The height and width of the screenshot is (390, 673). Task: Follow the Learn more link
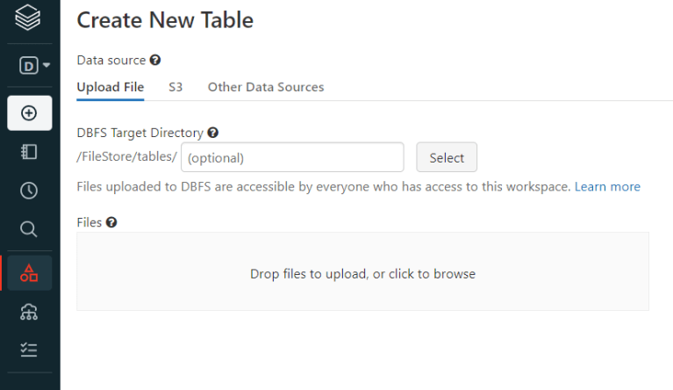click(607, 187)
